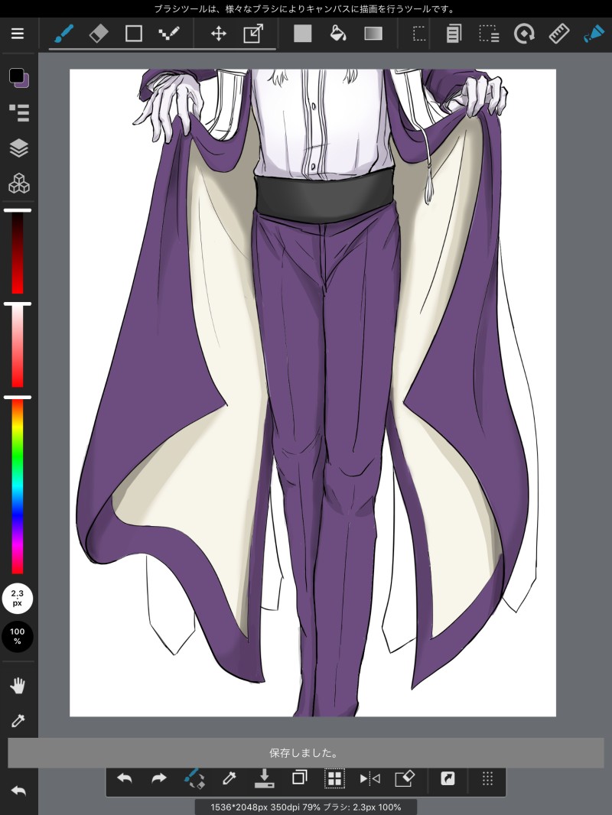Open the list panel icon in sidebar
Screen dimensions: 612x815
pos(19,112)
